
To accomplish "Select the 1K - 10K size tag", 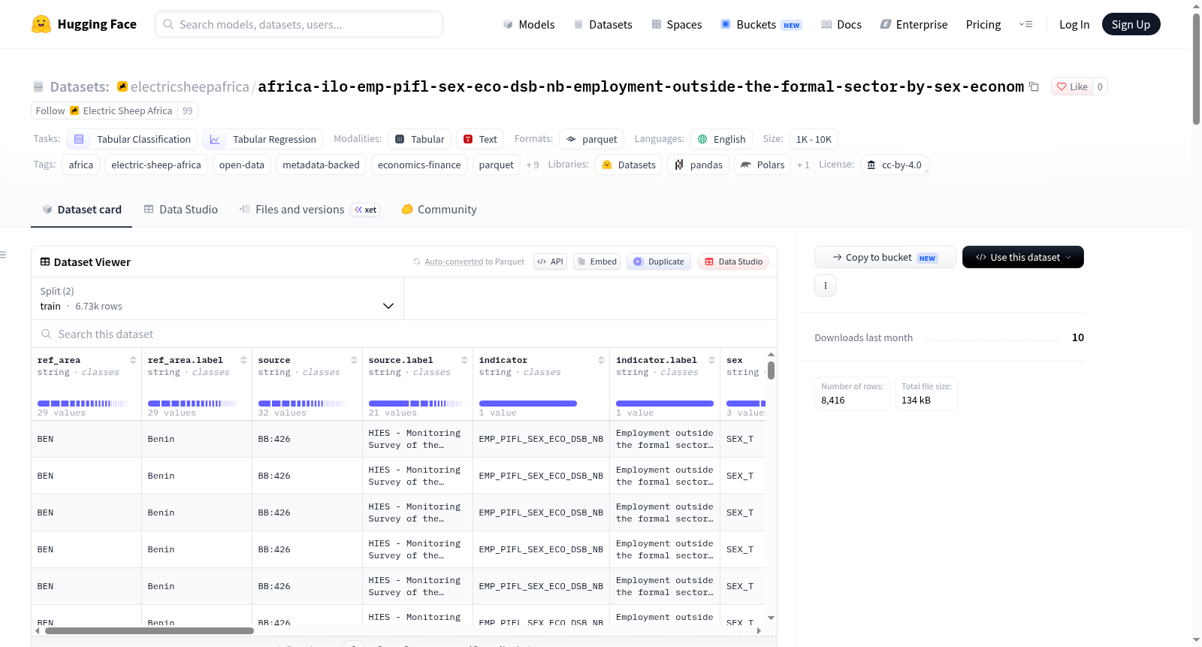I will point(814,139).
